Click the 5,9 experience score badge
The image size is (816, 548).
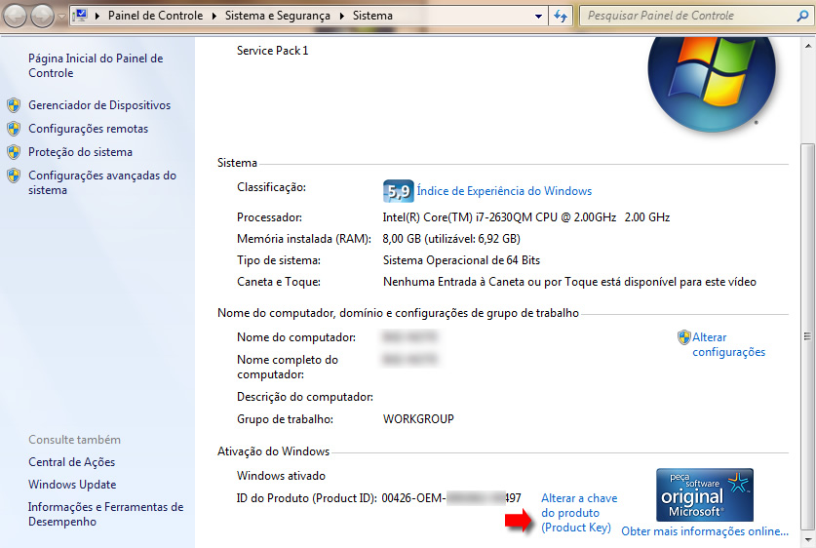point(398,191)
